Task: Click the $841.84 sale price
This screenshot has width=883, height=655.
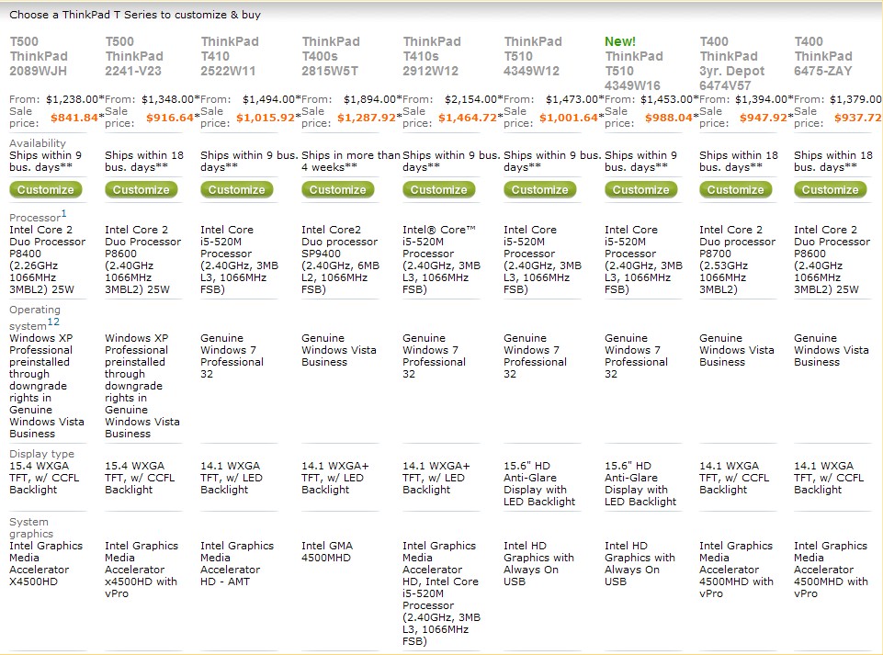Action: pos(74,118)
